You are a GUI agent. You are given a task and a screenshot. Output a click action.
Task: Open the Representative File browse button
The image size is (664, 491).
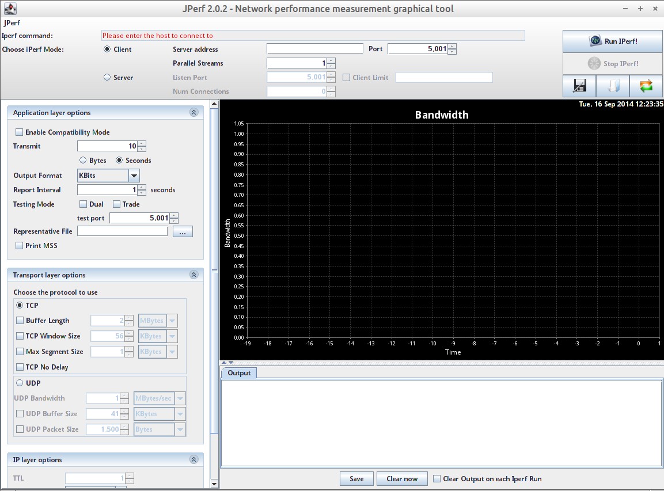coord(183,231)
